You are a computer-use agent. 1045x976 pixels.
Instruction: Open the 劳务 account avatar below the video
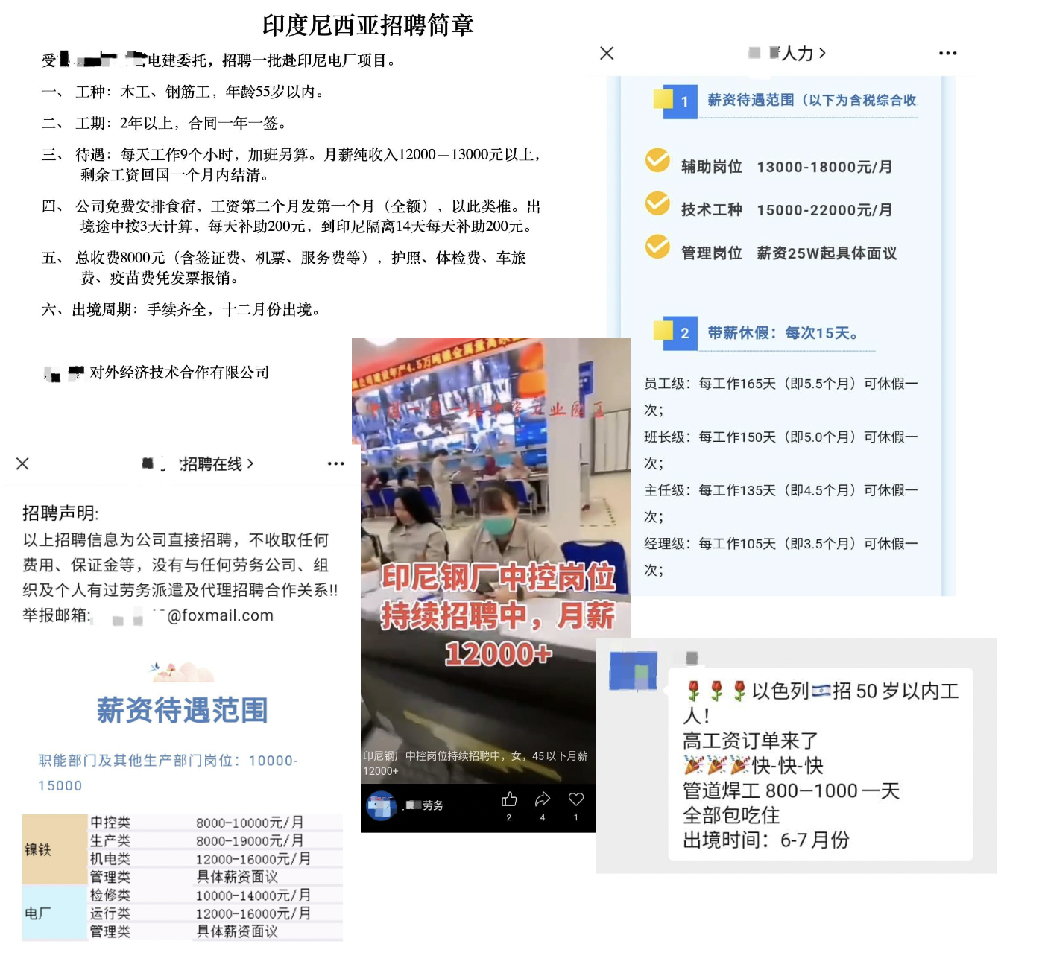pyautogui.click(x=382, y=805)
